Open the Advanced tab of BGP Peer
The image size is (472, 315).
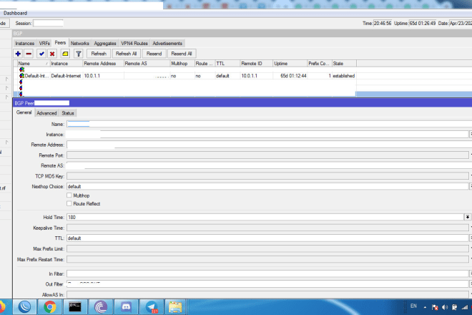(x=46, y=113)
